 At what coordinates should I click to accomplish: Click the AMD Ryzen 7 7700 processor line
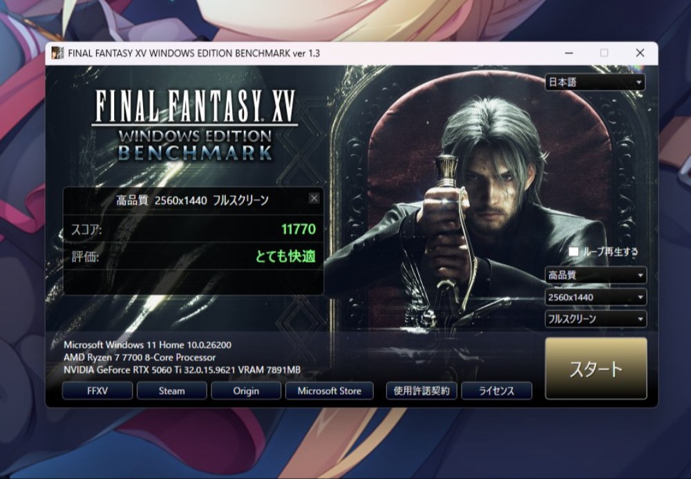[140, 357]
